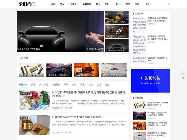Open 知趣科技 in the top navigation
Viewport: 187px width, 140px height.
pos(87,4)
